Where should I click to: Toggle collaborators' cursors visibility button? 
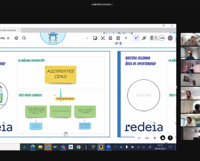(137, 38)
